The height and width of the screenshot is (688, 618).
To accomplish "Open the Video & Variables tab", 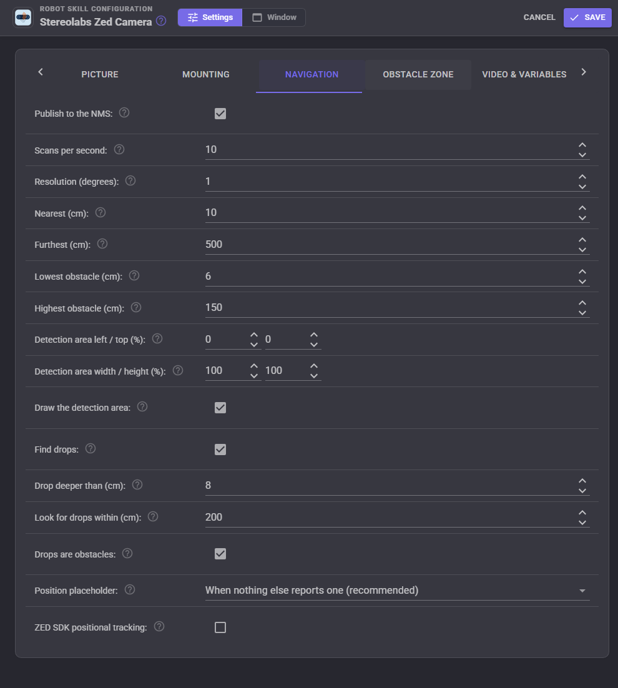I will coord(524,74).
